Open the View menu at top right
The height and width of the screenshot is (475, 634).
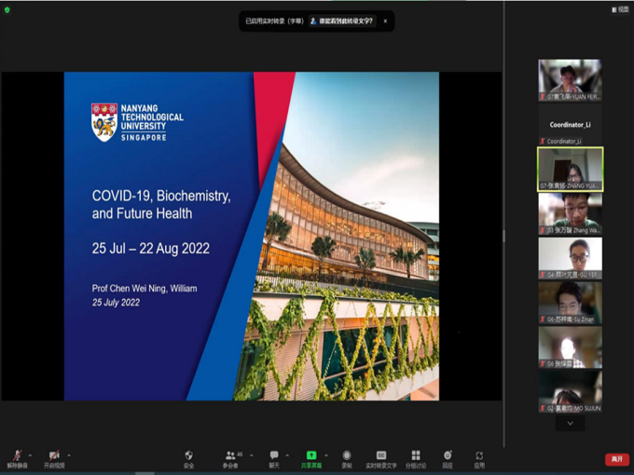tap(621, 9)
